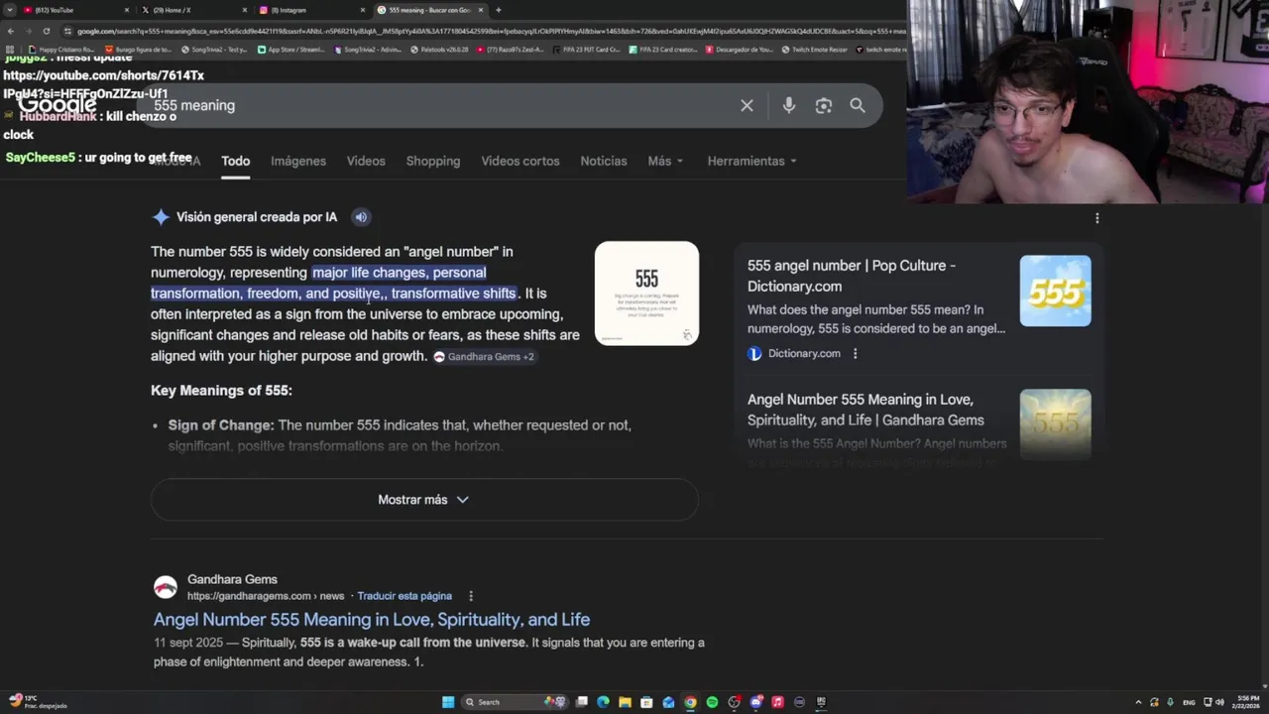Open File Explorer from the taskbar
This screenshot has width=1269, height=714.
625,702
